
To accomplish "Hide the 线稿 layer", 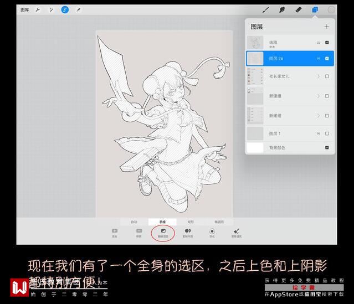I will [x=327, y=43].
